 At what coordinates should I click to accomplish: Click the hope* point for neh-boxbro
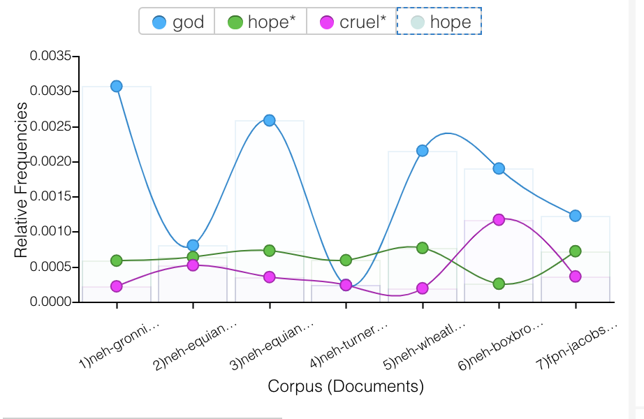pos(499,284)
